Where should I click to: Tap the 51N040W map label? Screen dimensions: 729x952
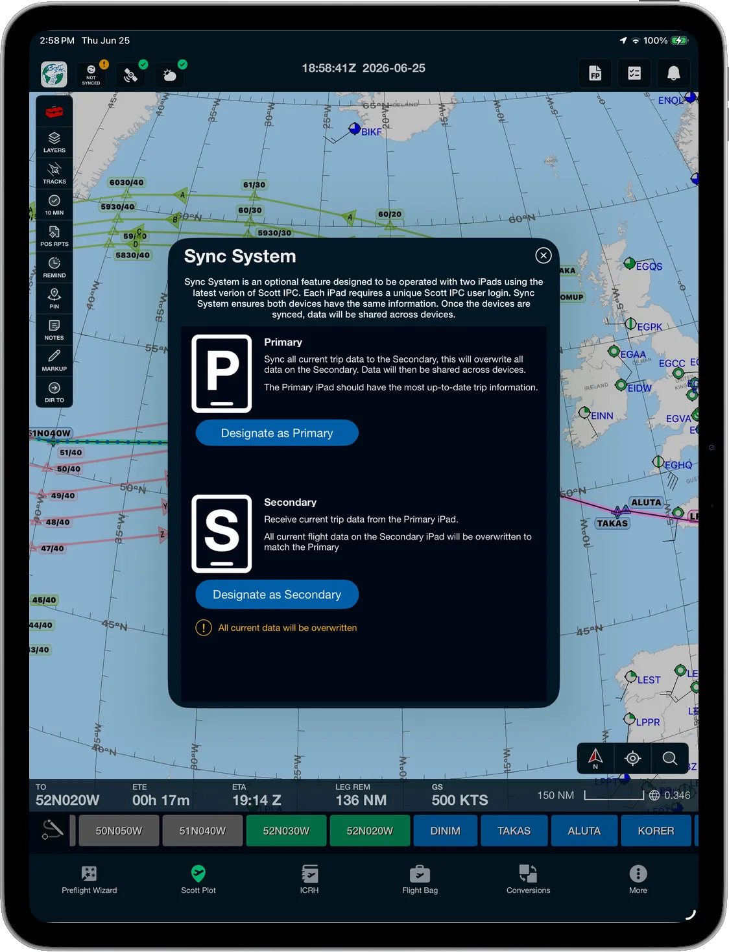coord(51,433)
